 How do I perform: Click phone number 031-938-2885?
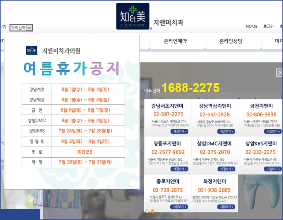pyautogui.click(x=215, y=190)
